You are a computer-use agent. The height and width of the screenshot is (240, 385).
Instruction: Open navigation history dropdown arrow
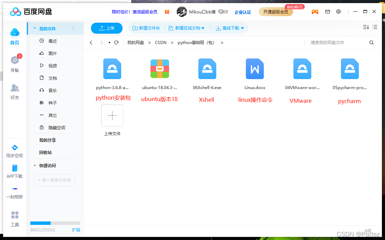point(110,43)
